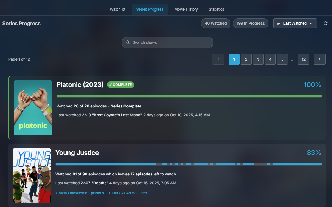Switch to the Watchlist tab

point(117,9)
